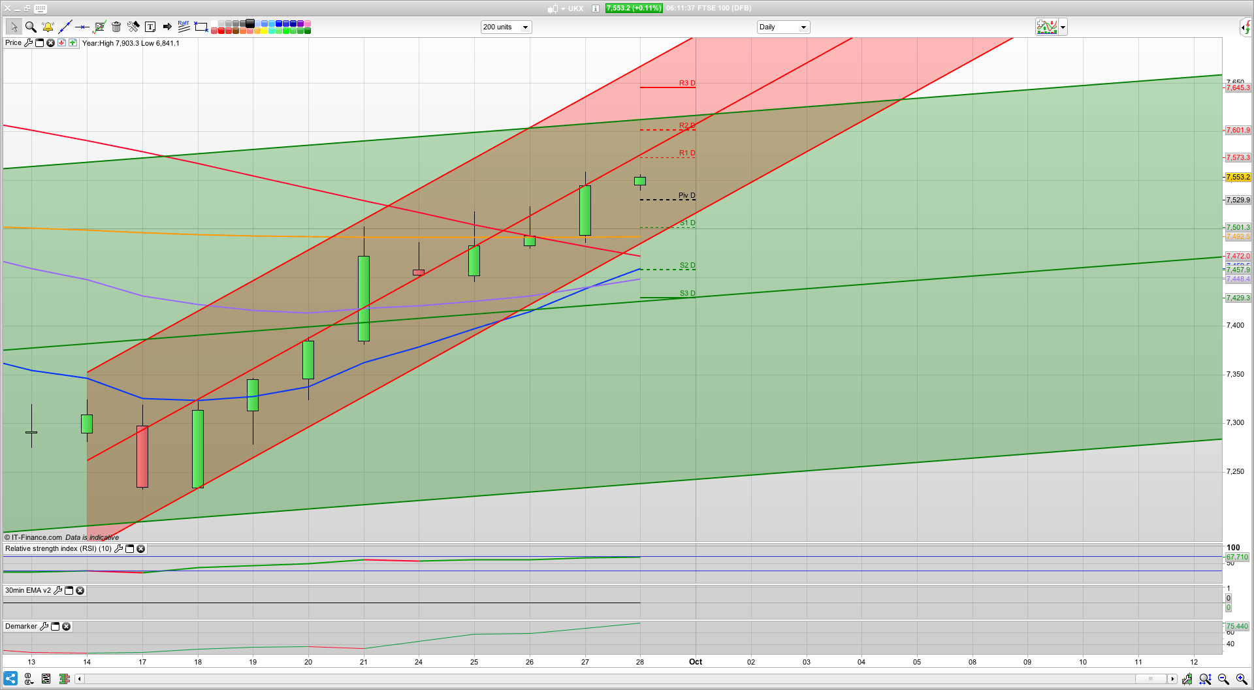Open add-indicator dropdown arrow
The height and width of the screenshot is (690, 1254).
point(1063,27)
